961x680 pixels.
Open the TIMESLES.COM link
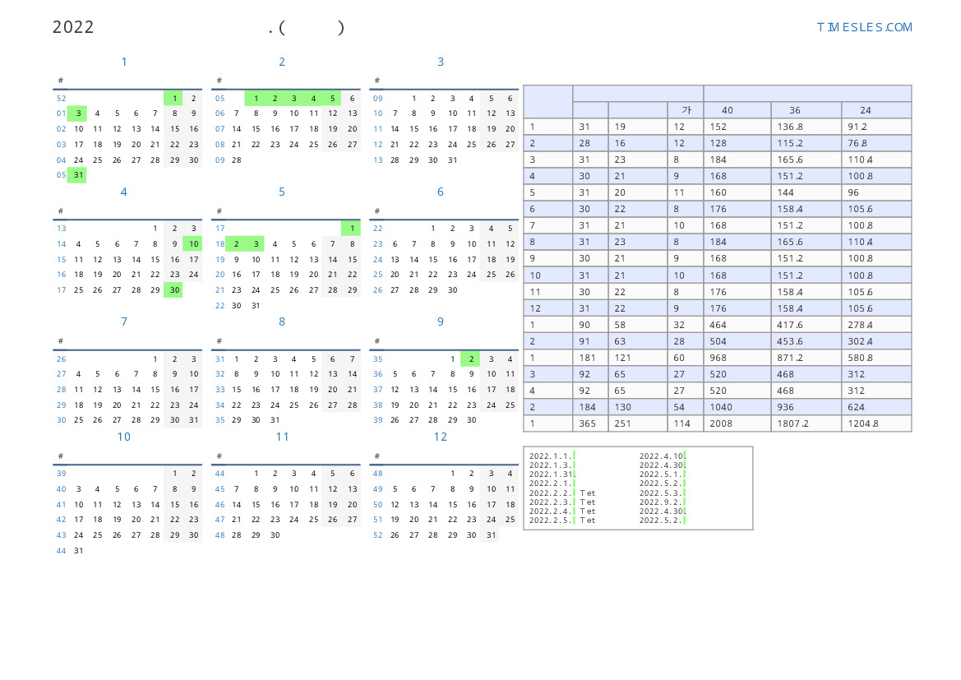click(x=864, y=27)
